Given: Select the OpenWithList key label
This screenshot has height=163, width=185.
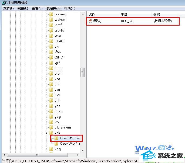Looking at the screenshot, I should point(70,138).
